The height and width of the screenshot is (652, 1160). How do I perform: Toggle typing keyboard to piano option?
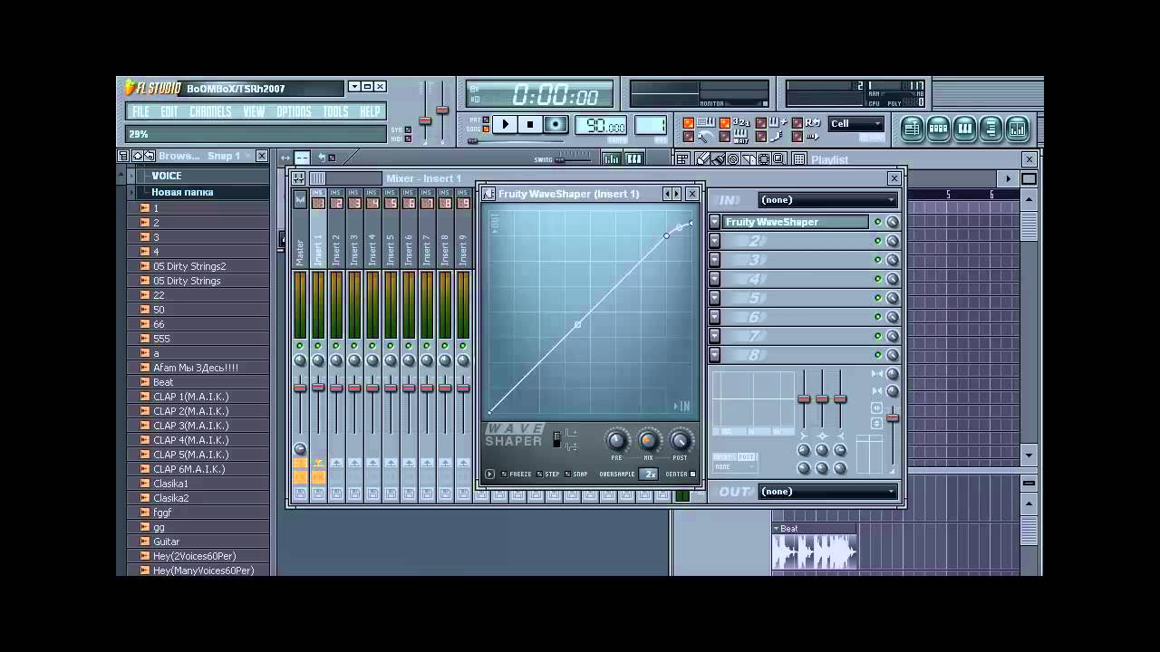pos(689,123)
